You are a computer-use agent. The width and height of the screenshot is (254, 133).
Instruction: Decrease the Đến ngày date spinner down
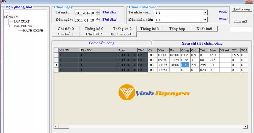(98, 21)
